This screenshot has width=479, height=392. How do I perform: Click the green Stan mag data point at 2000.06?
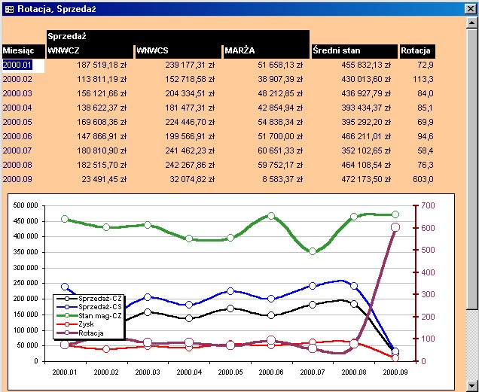click(271, 216)
